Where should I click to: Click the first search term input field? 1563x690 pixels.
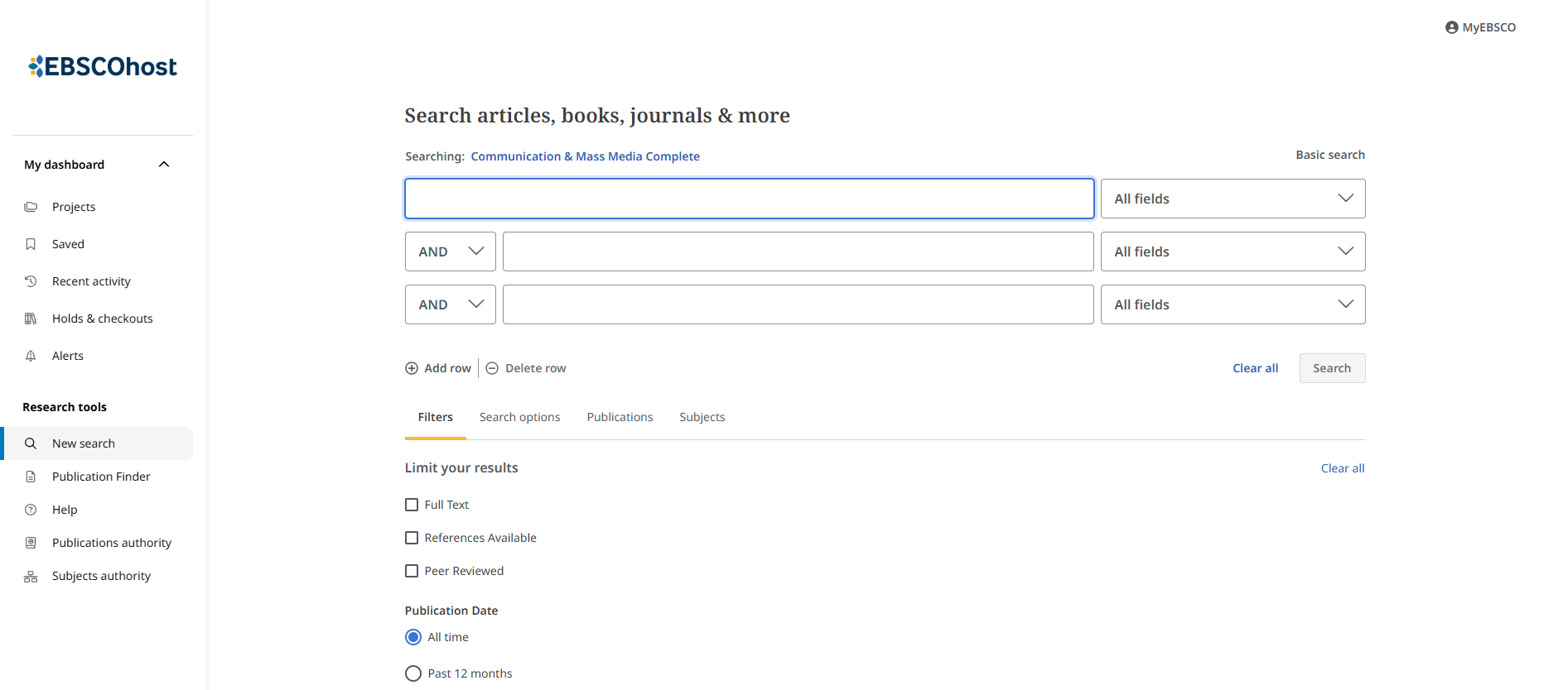[749, 199]
